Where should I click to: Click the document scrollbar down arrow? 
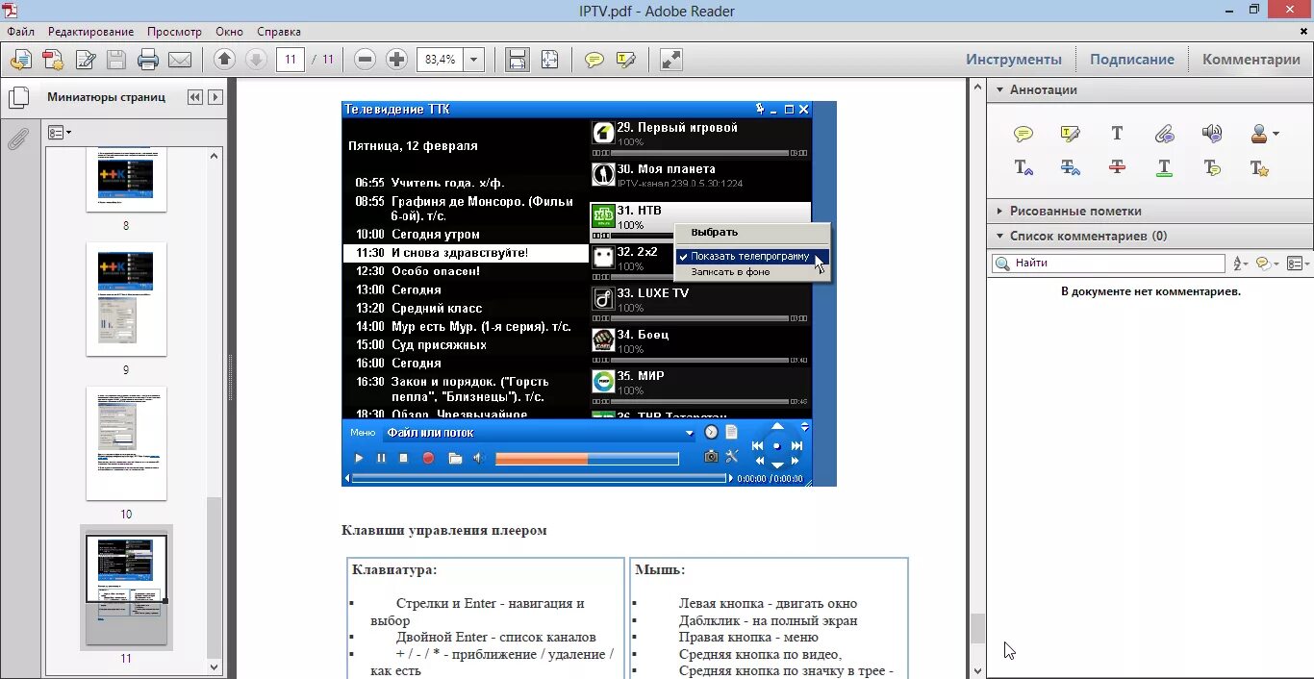[x=977, y=671]
